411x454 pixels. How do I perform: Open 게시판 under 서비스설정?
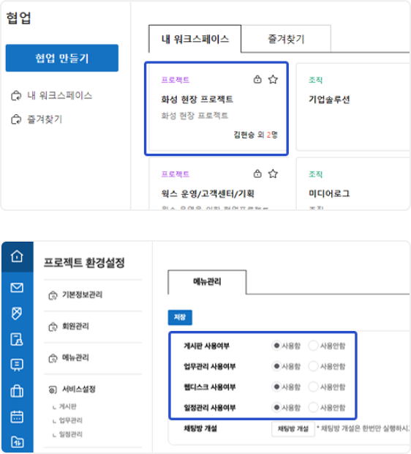68,406
